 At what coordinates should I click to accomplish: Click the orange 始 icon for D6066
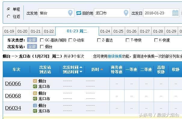(x=35, y=81)
